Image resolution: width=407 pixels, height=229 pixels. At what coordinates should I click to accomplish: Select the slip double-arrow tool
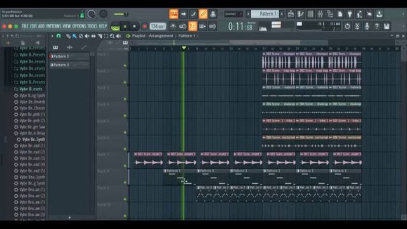click(93, 36)
